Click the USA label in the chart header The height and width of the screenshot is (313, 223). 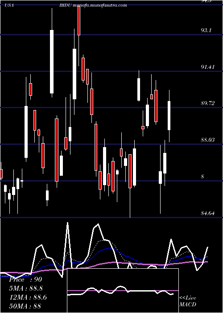pyautogui.click(x=9, y=5)
